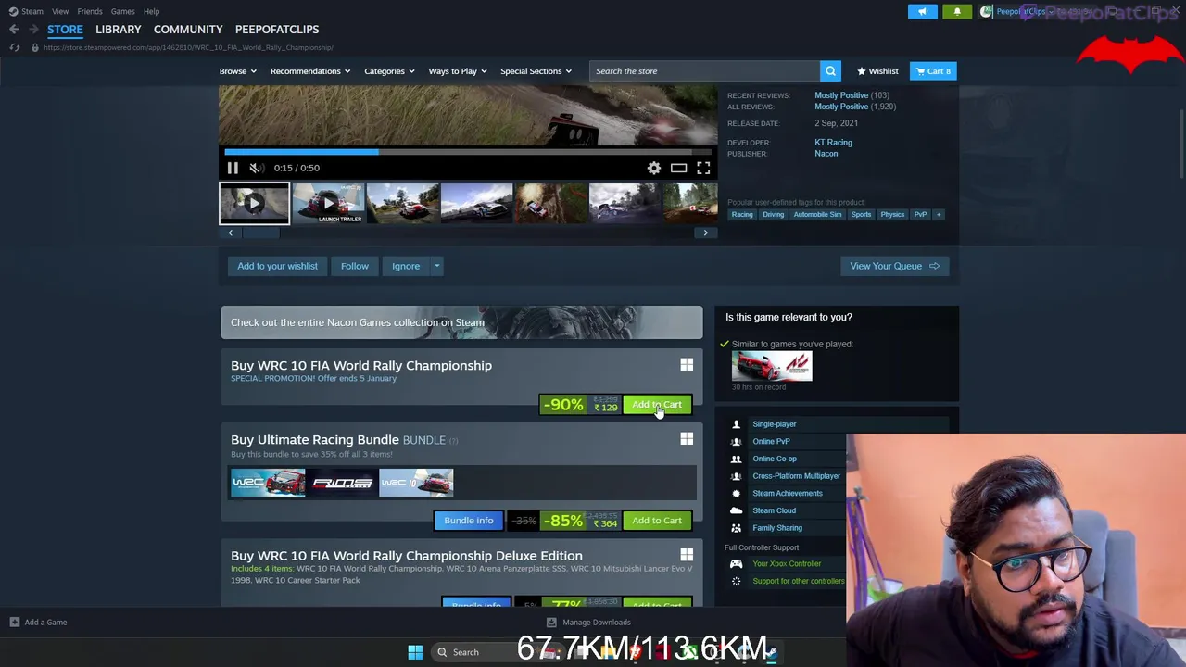Open the Nacon Games collection banner
Viewport: 1186px width, 667px height.
(461, 322)
